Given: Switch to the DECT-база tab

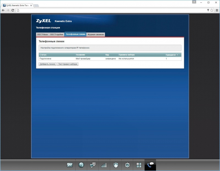Looking at the screenshot, I should pyautogui.click(x=42, y=34).
